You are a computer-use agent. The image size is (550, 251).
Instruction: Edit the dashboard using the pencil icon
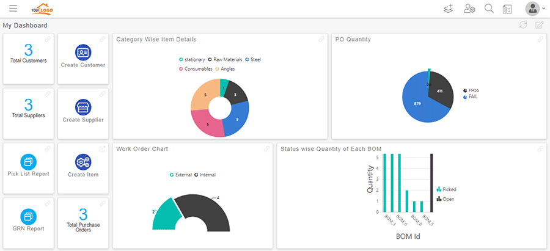pos(540,25)
